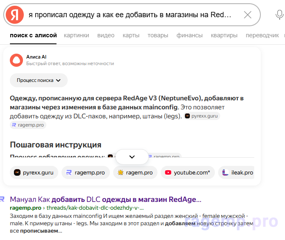Open the pyrexx.guru source chip
Viewport: 285px width, 240px height.
[x=34, y=172]
